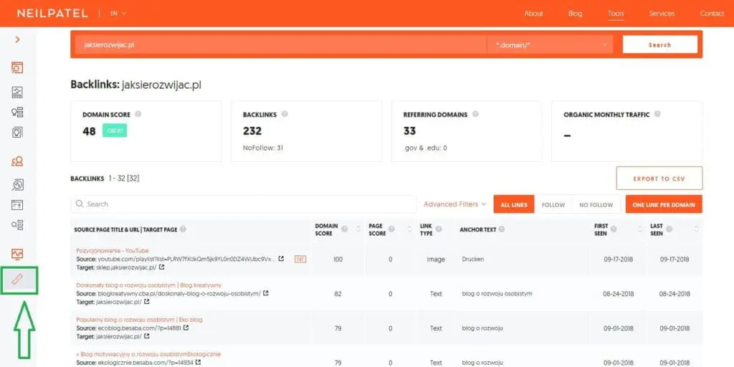
Task: Open the lightbulb document content ideas icon
Action: point(17,133)
